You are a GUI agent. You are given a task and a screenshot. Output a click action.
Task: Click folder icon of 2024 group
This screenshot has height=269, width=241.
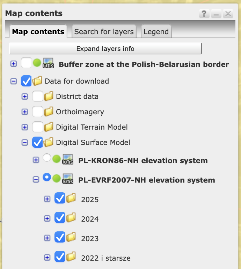[x=71, y=217]
